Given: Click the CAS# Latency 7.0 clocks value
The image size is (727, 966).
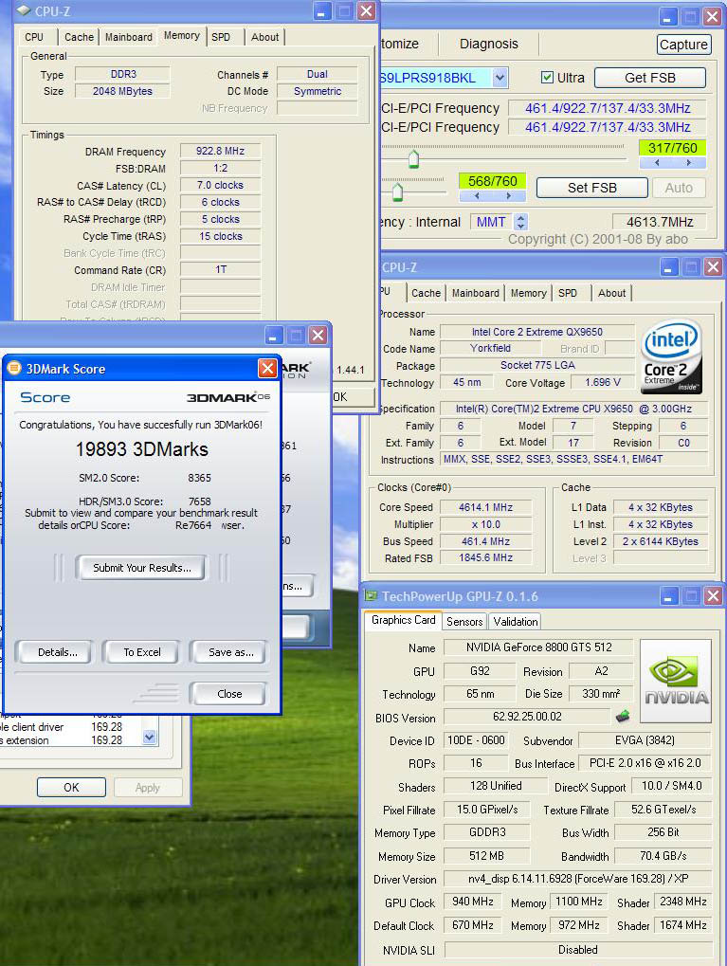Looking at the screenshot, I should [220, 185].
